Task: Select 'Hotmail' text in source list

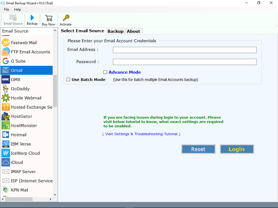Action: coord(19,135)
